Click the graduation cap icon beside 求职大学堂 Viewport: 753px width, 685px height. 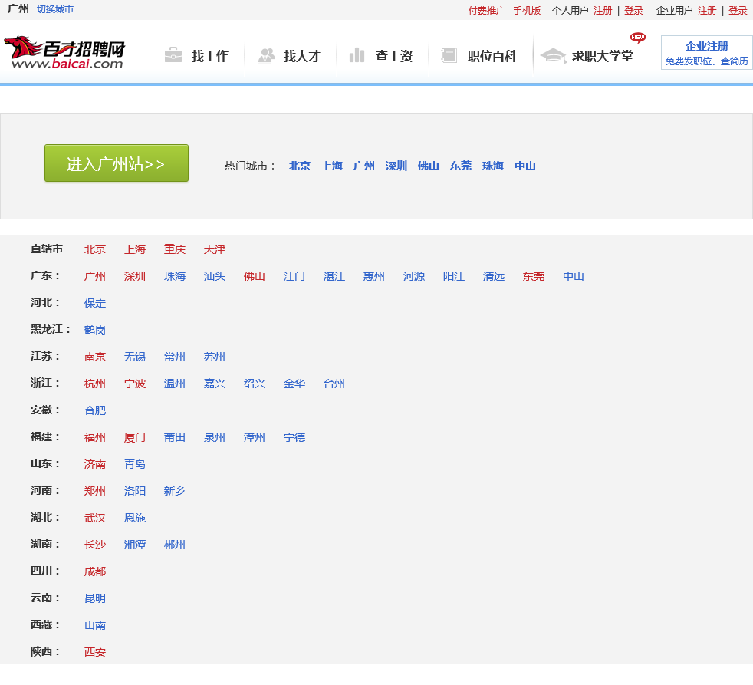[553, 55]
